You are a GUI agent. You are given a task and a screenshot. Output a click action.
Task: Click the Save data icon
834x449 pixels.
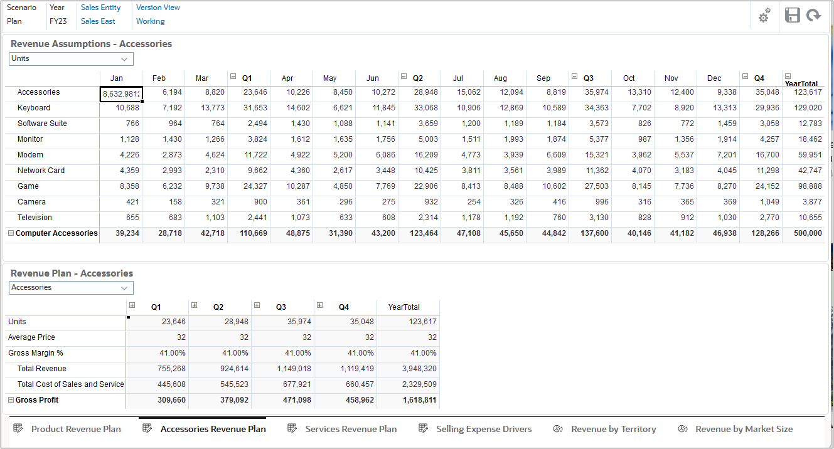(x=792, y=16)
